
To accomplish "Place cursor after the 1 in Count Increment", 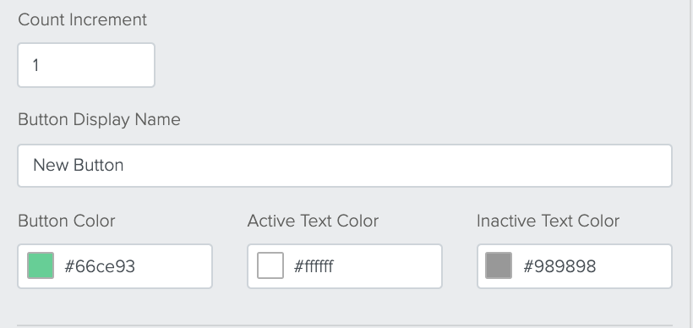I will tap(41, 65).
